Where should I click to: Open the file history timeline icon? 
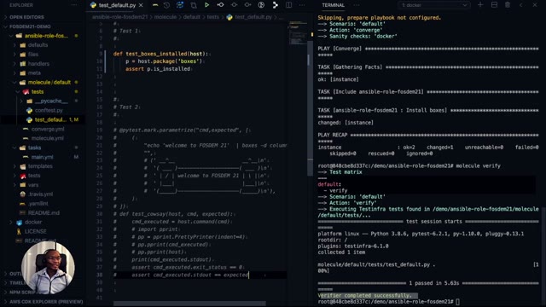tap(166, 5)
